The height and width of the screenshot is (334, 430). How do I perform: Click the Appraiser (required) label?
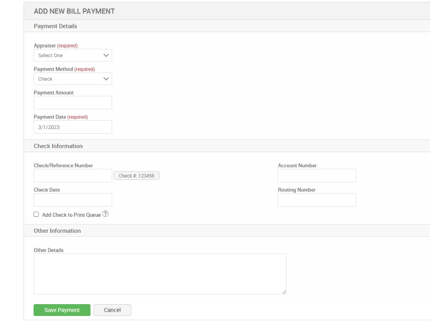point(56,45)
